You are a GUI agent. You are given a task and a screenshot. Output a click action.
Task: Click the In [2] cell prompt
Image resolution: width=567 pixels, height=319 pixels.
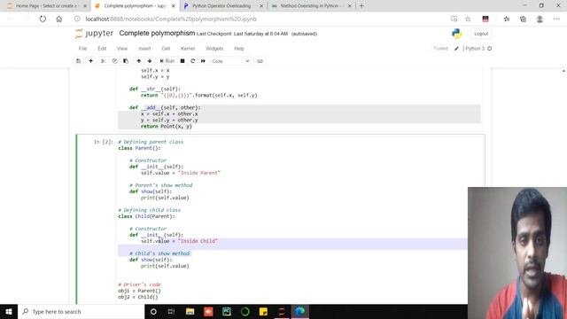tap(104, 142)
